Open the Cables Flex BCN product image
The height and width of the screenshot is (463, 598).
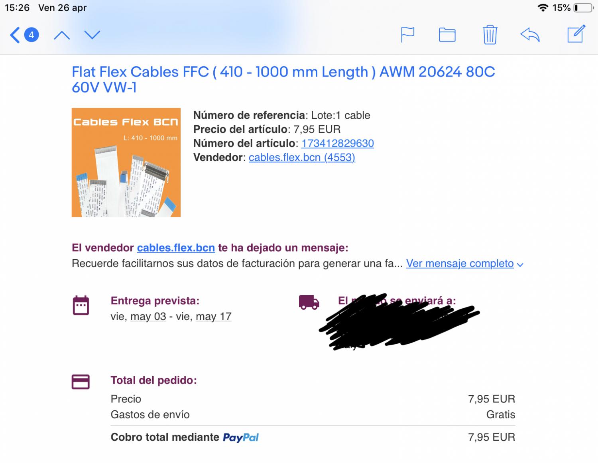coord(126,162)
